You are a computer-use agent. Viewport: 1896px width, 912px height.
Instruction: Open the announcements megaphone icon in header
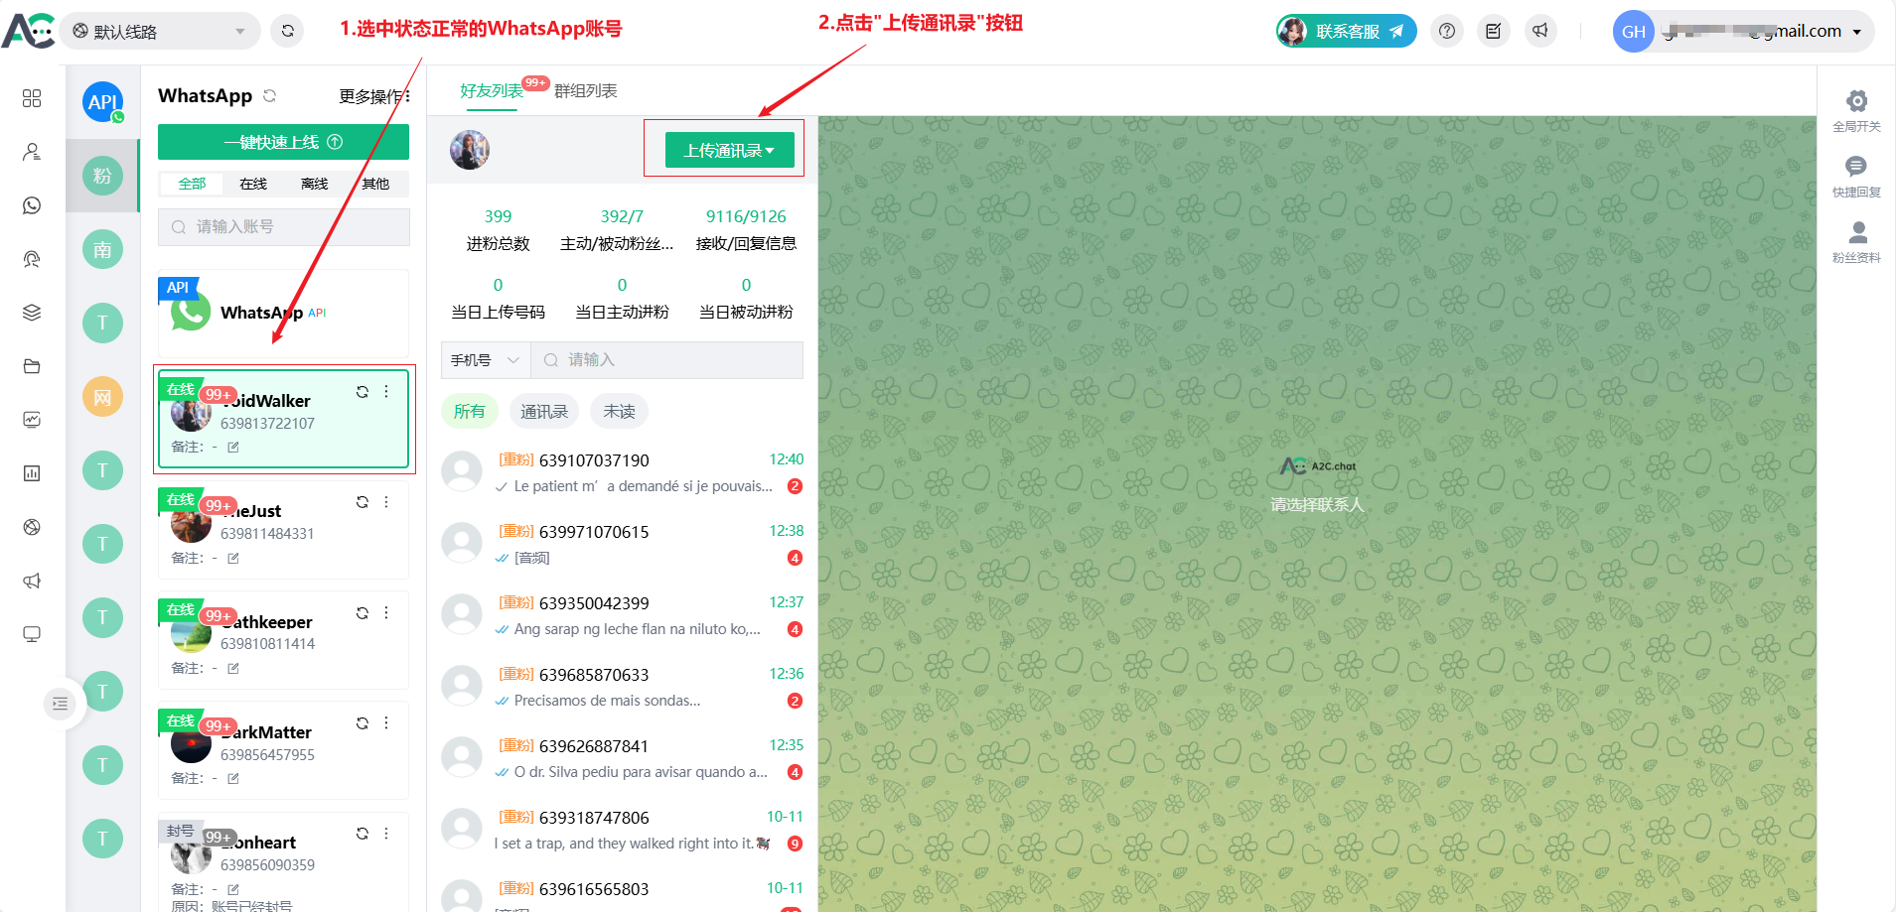click(1539, 31)
